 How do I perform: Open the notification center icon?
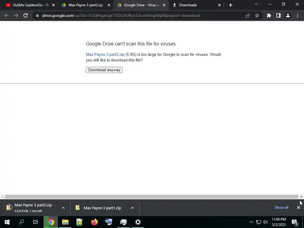294,222
